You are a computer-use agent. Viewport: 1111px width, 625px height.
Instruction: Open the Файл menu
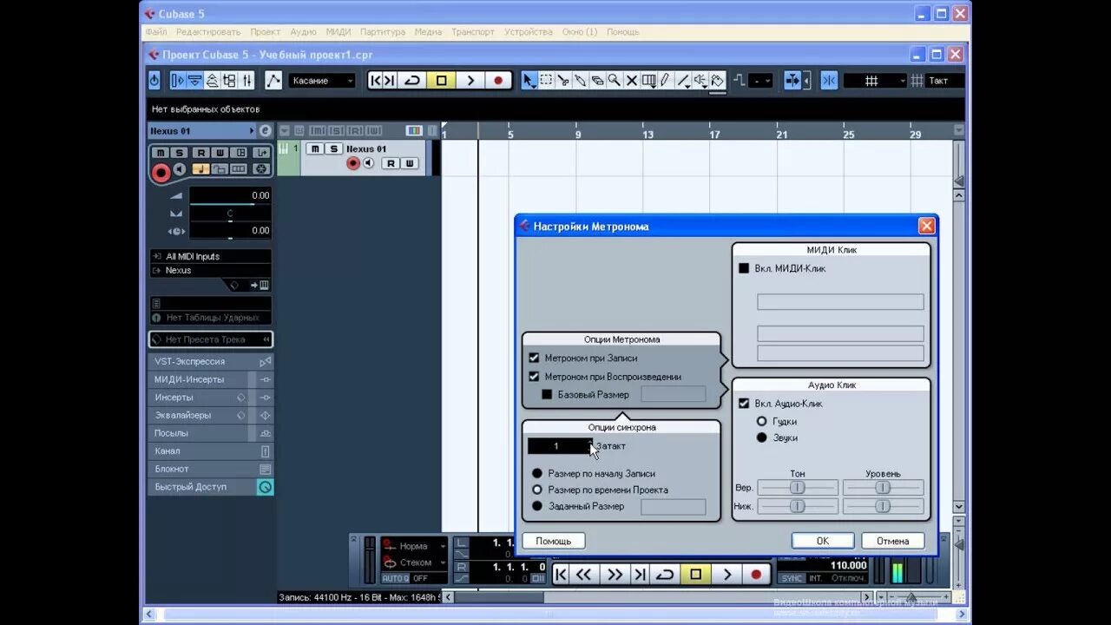pos(156,32)
